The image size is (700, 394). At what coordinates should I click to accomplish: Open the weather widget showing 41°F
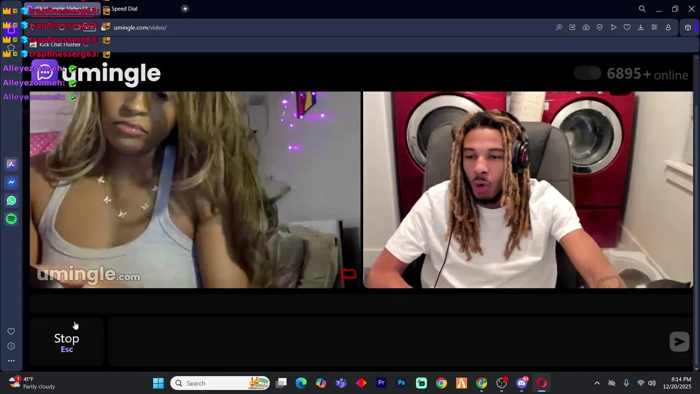(32, 383)
